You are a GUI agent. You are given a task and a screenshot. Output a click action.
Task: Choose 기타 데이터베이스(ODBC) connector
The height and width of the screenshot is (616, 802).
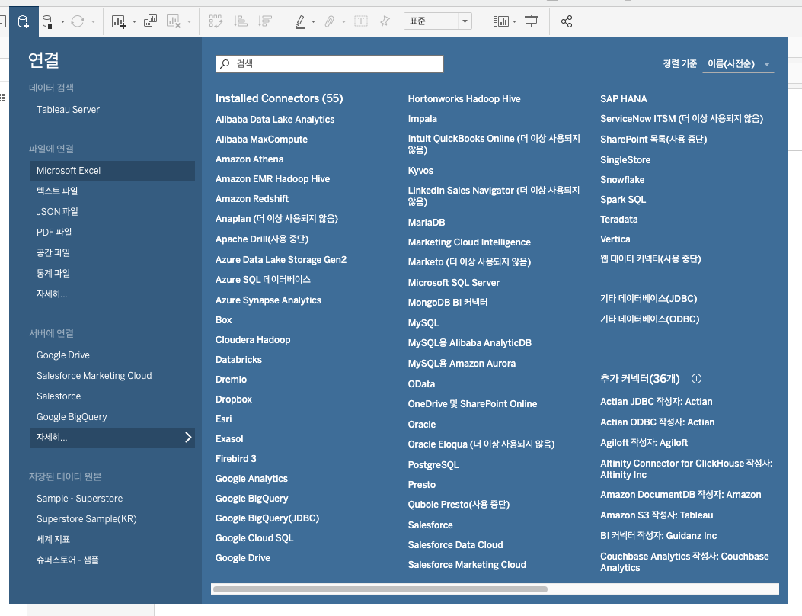(650, 319)
